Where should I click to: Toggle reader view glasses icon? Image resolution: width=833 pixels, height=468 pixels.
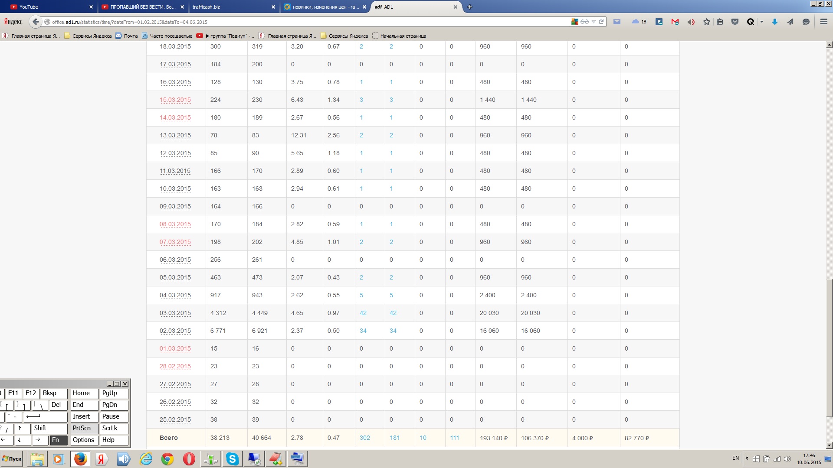[x=584, y=22]
